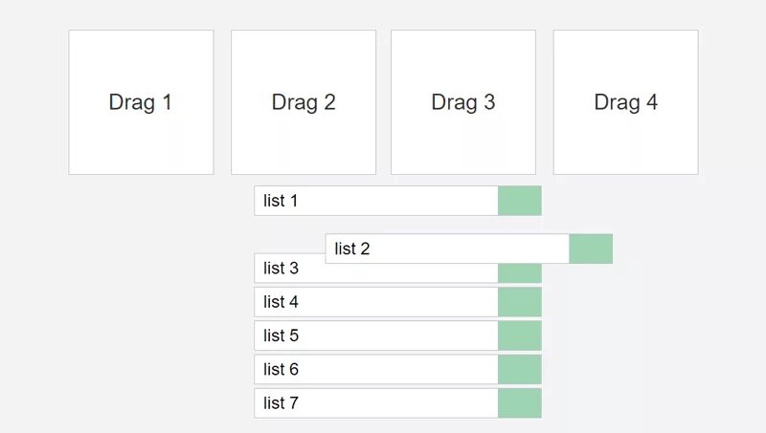Viewport: 766px width, 433px height.
Task: Click the "Drag 4" label text
Action: point(626,102)
